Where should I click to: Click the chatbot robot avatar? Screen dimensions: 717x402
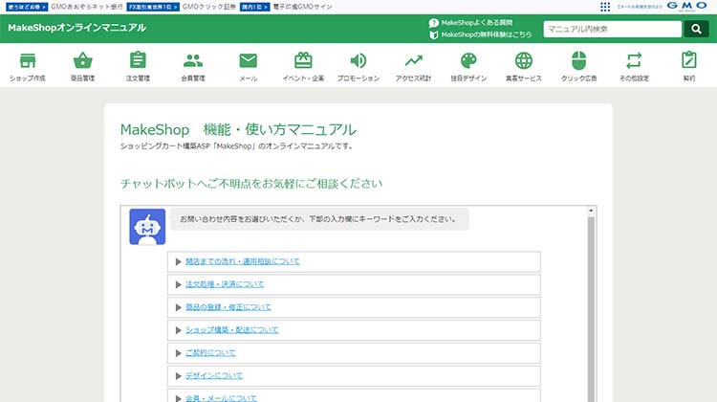click(147, 227)
